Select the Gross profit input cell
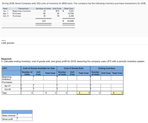Viewport: 148px width, 123px height. pos(25,119)
